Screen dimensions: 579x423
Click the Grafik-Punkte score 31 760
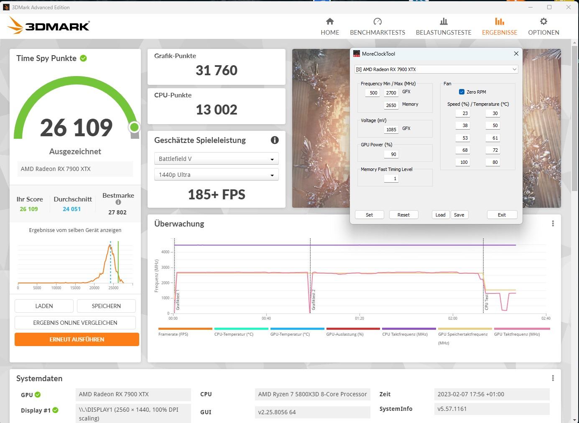[217, 71]
